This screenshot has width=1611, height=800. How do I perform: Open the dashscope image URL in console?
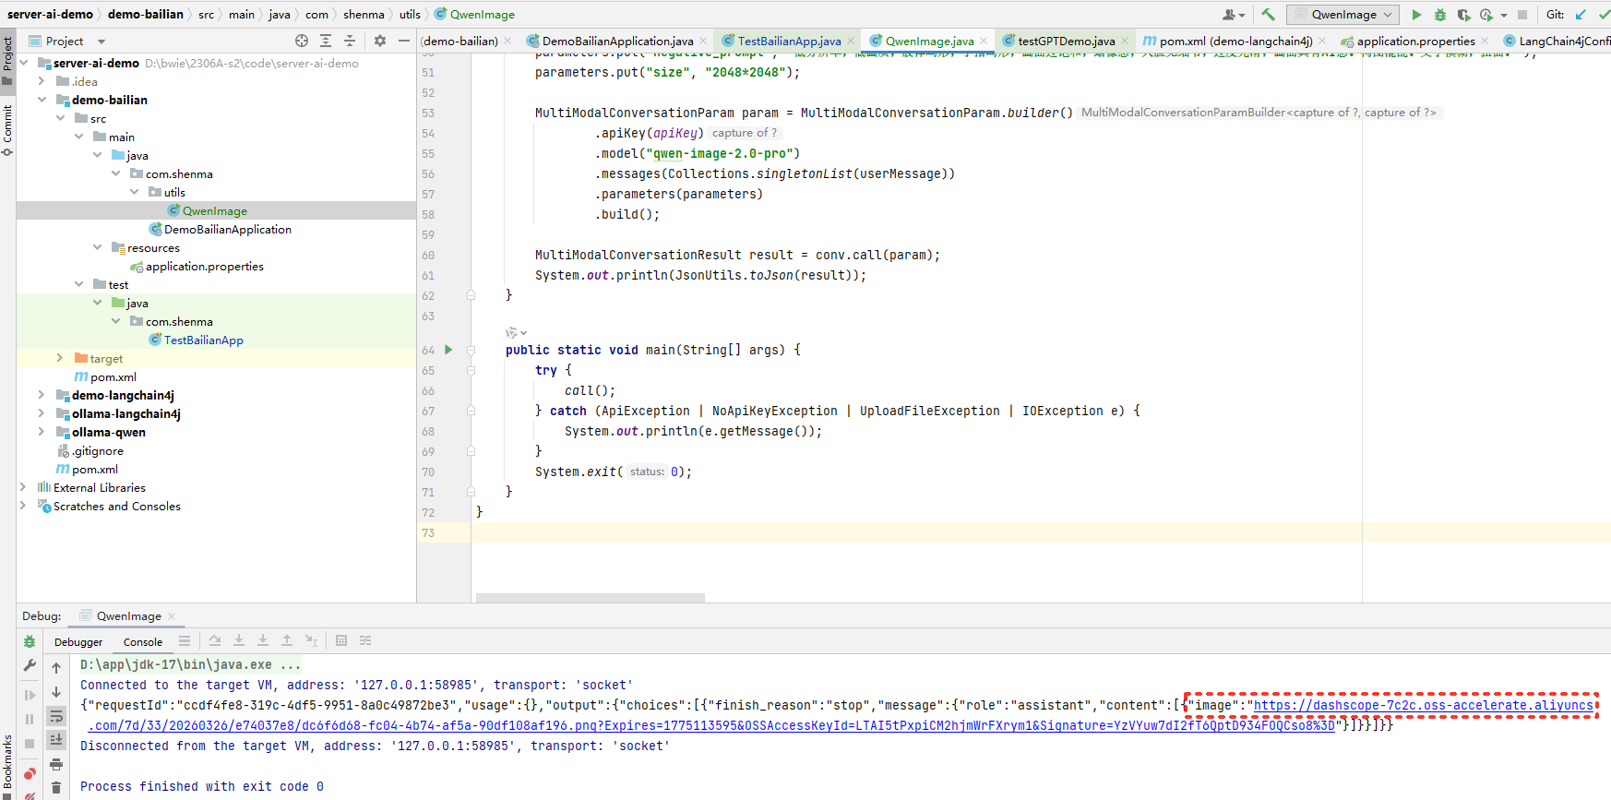click(1422, 706)
